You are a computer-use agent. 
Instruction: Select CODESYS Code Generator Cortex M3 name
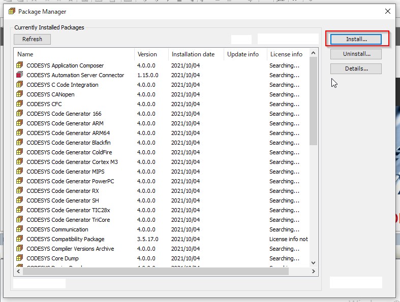coord(72,162)
